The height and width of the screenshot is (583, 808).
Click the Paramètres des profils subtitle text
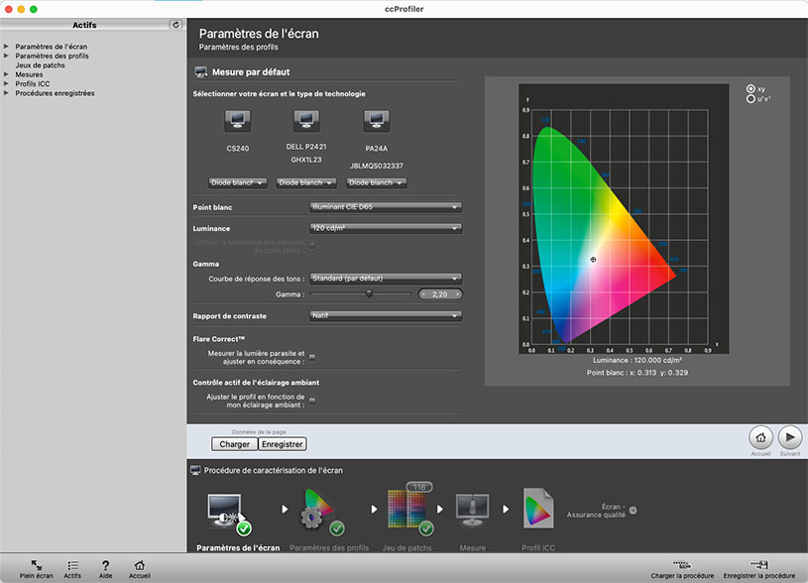click(x=239, y=47)
